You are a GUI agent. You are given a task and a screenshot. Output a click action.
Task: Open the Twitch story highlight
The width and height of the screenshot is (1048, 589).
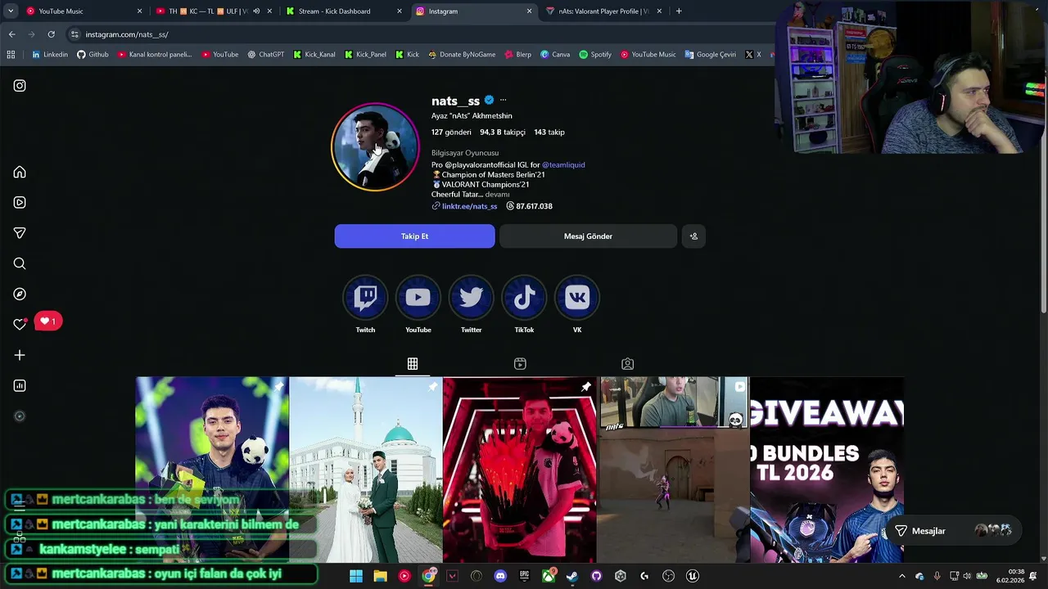[x=365, y=298]
